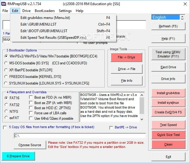This screenshot has width=190, height=163.
Task: Tick Use 64hd/32sec if possible
Action: 31,118
